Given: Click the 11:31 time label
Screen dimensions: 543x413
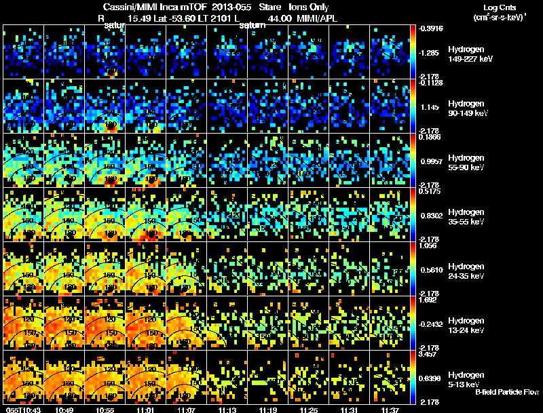Looking at the screenshot, I should pyautogui.click(x=349, y=410).
